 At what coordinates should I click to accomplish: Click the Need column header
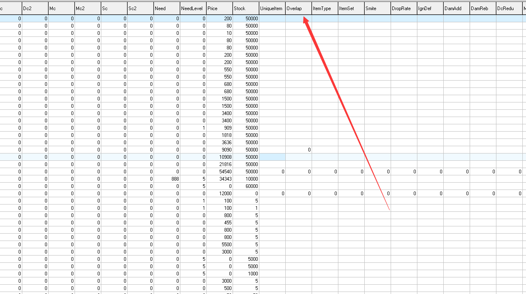(x=167, y=9)
